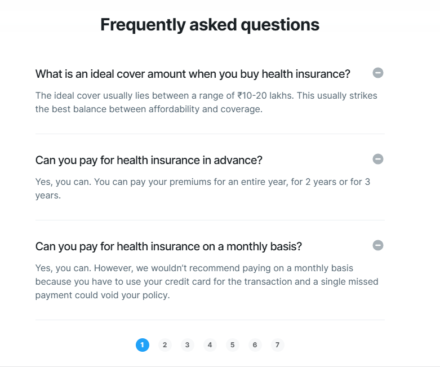This screenshot has height=367, width=440.
Task: Click answer about credit card monthly payments
Action: [x=207, y=281]
